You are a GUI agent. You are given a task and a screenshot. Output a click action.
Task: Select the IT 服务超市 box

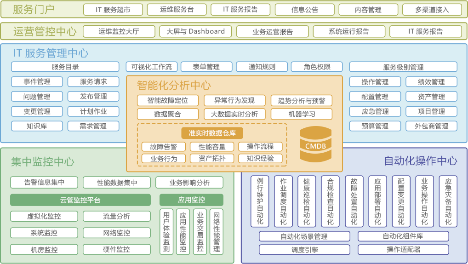coord(113,10)
